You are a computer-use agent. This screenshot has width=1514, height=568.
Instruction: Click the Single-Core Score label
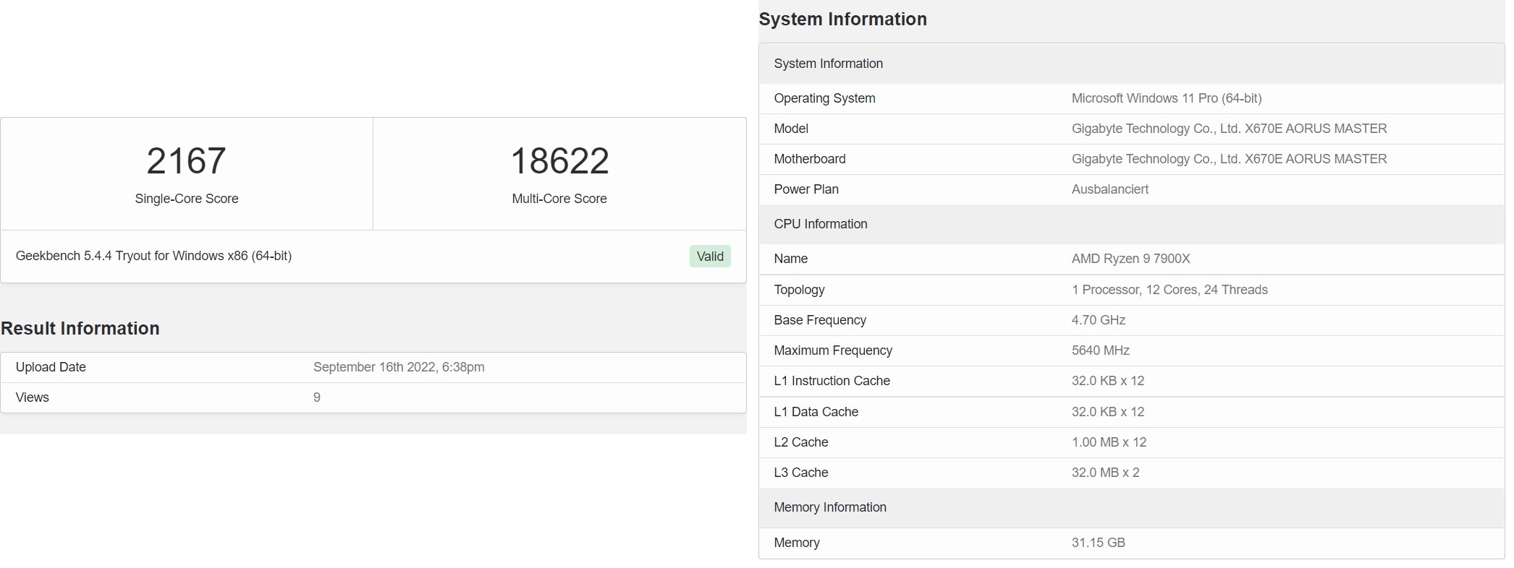187,199
